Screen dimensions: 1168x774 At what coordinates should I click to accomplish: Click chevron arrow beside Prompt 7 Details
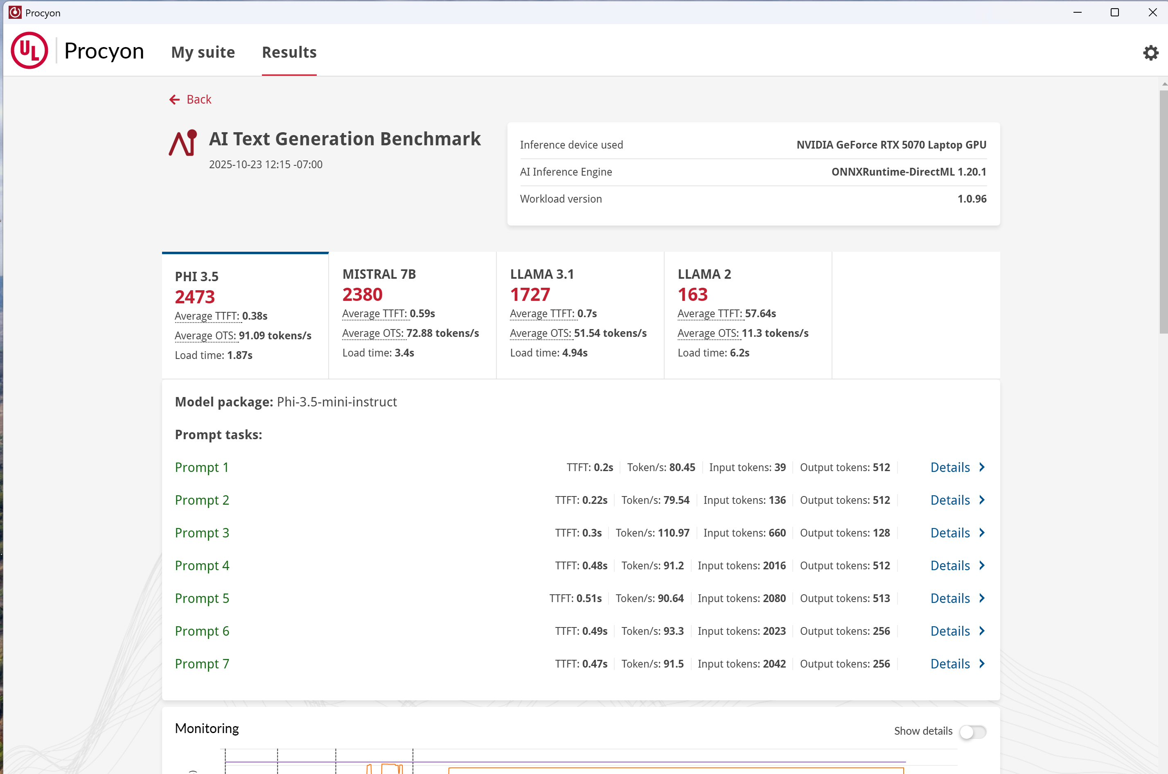click(982, 663)
